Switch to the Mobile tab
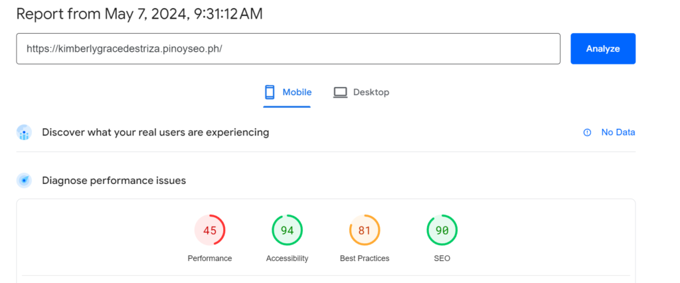The width and height of the screenshot is (680, 283). click(288, 92)
